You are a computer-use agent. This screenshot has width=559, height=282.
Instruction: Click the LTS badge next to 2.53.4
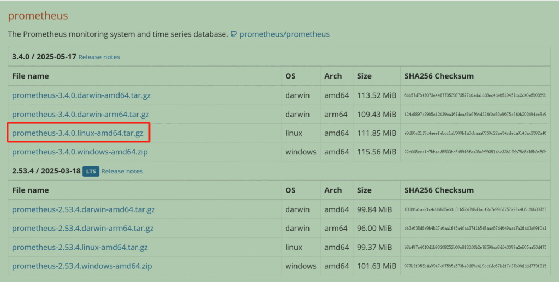pos(91,171)
